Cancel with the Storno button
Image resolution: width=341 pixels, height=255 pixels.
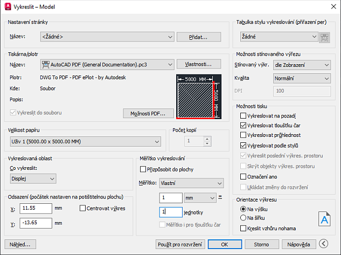(x=262, y=244)
